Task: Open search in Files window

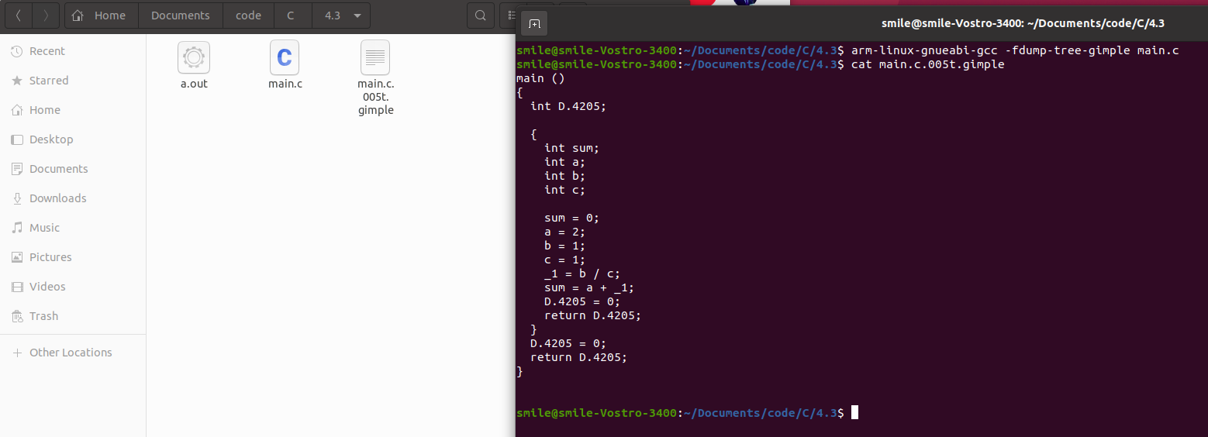Action: point(481,15)
